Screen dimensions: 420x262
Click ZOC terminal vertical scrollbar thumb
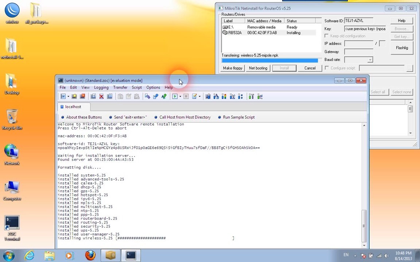click(364, 226)
